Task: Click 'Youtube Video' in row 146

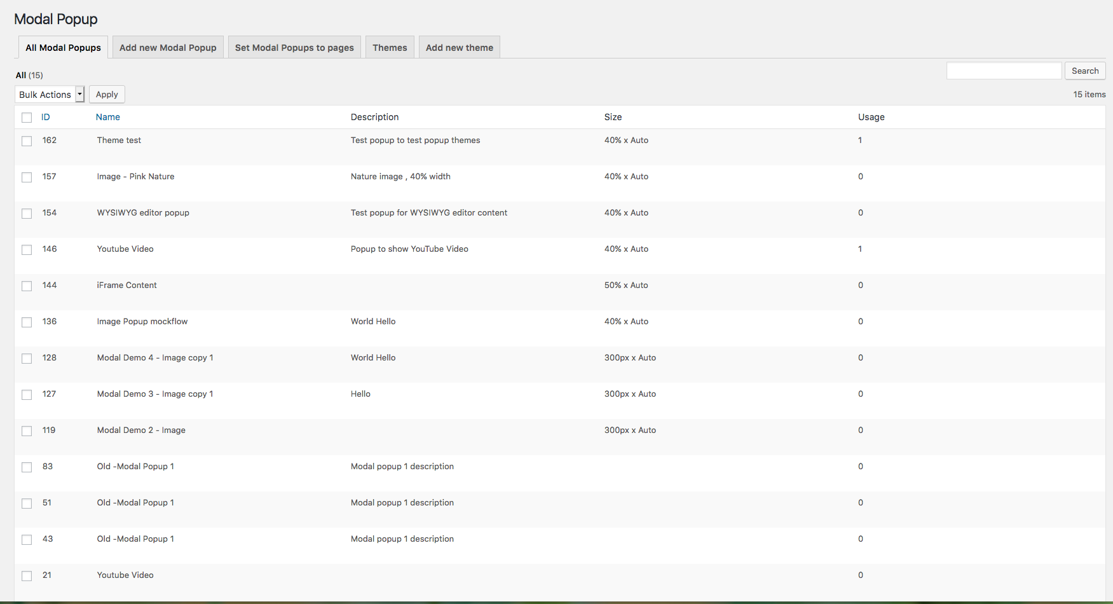Action: coord(125,249)
